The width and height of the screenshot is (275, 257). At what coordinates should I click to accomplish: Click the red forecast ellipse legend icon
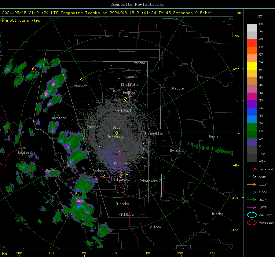point(252,222)
